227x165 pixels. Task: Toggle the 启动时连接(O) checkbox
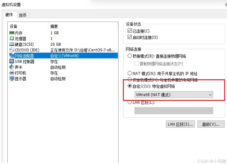coord(130,37)
